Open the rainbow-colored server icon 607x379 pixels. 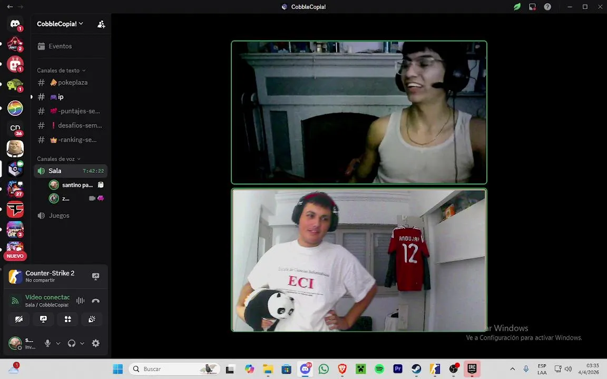[15, 108]
